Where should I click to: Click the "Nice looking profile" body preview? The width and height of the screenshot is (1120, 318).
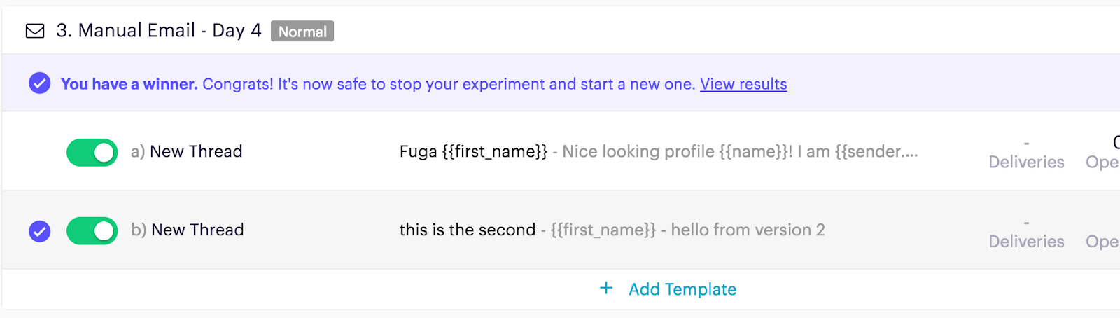pyautogui.click(x=739, y=151)
